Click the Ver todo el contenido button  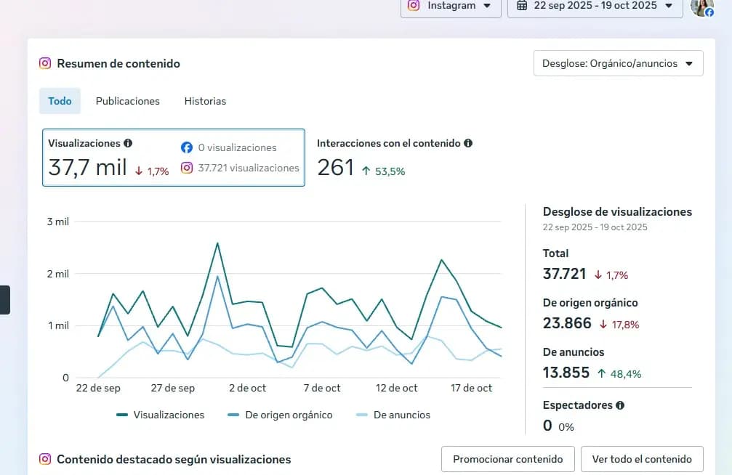click(642, 459)
